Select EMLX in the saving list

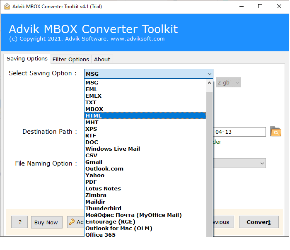coord(145,96)
